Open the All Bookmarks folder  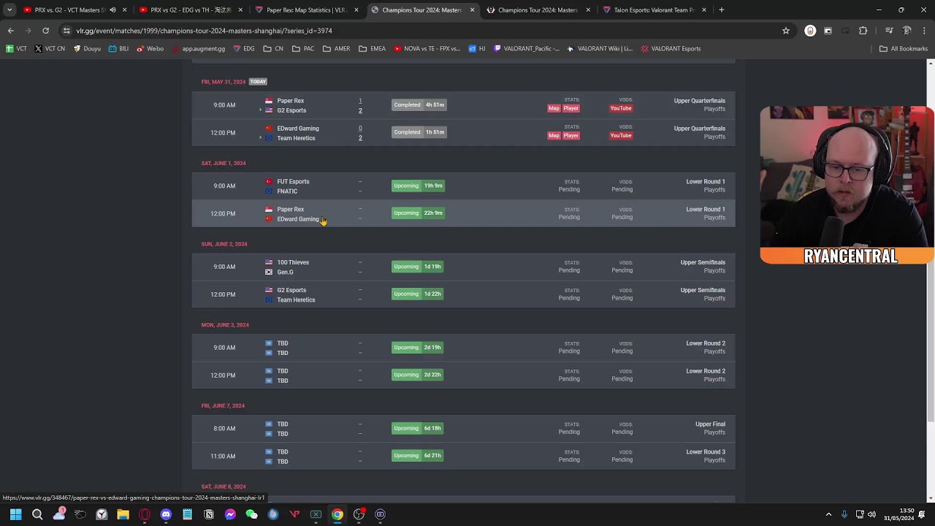coord(903,49)
